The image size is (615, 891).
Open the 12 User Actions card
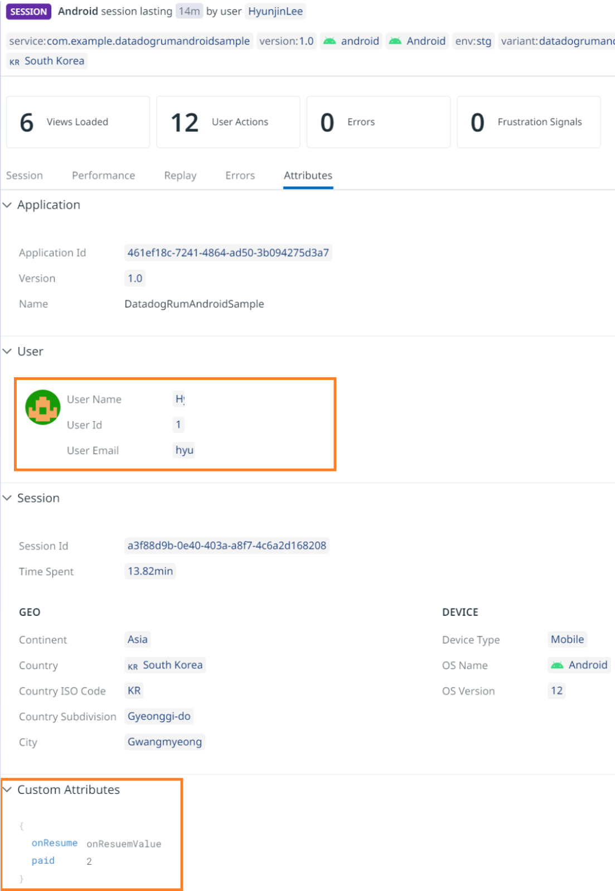[x=228, y=122]
